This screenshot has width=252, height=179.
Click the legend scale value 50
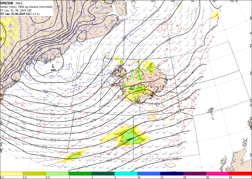point(231,177)
